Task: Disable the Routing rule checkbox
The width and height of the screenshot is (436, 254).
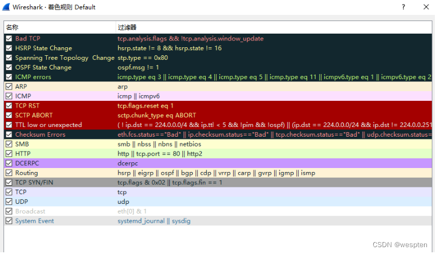Action: click(9, 173)
